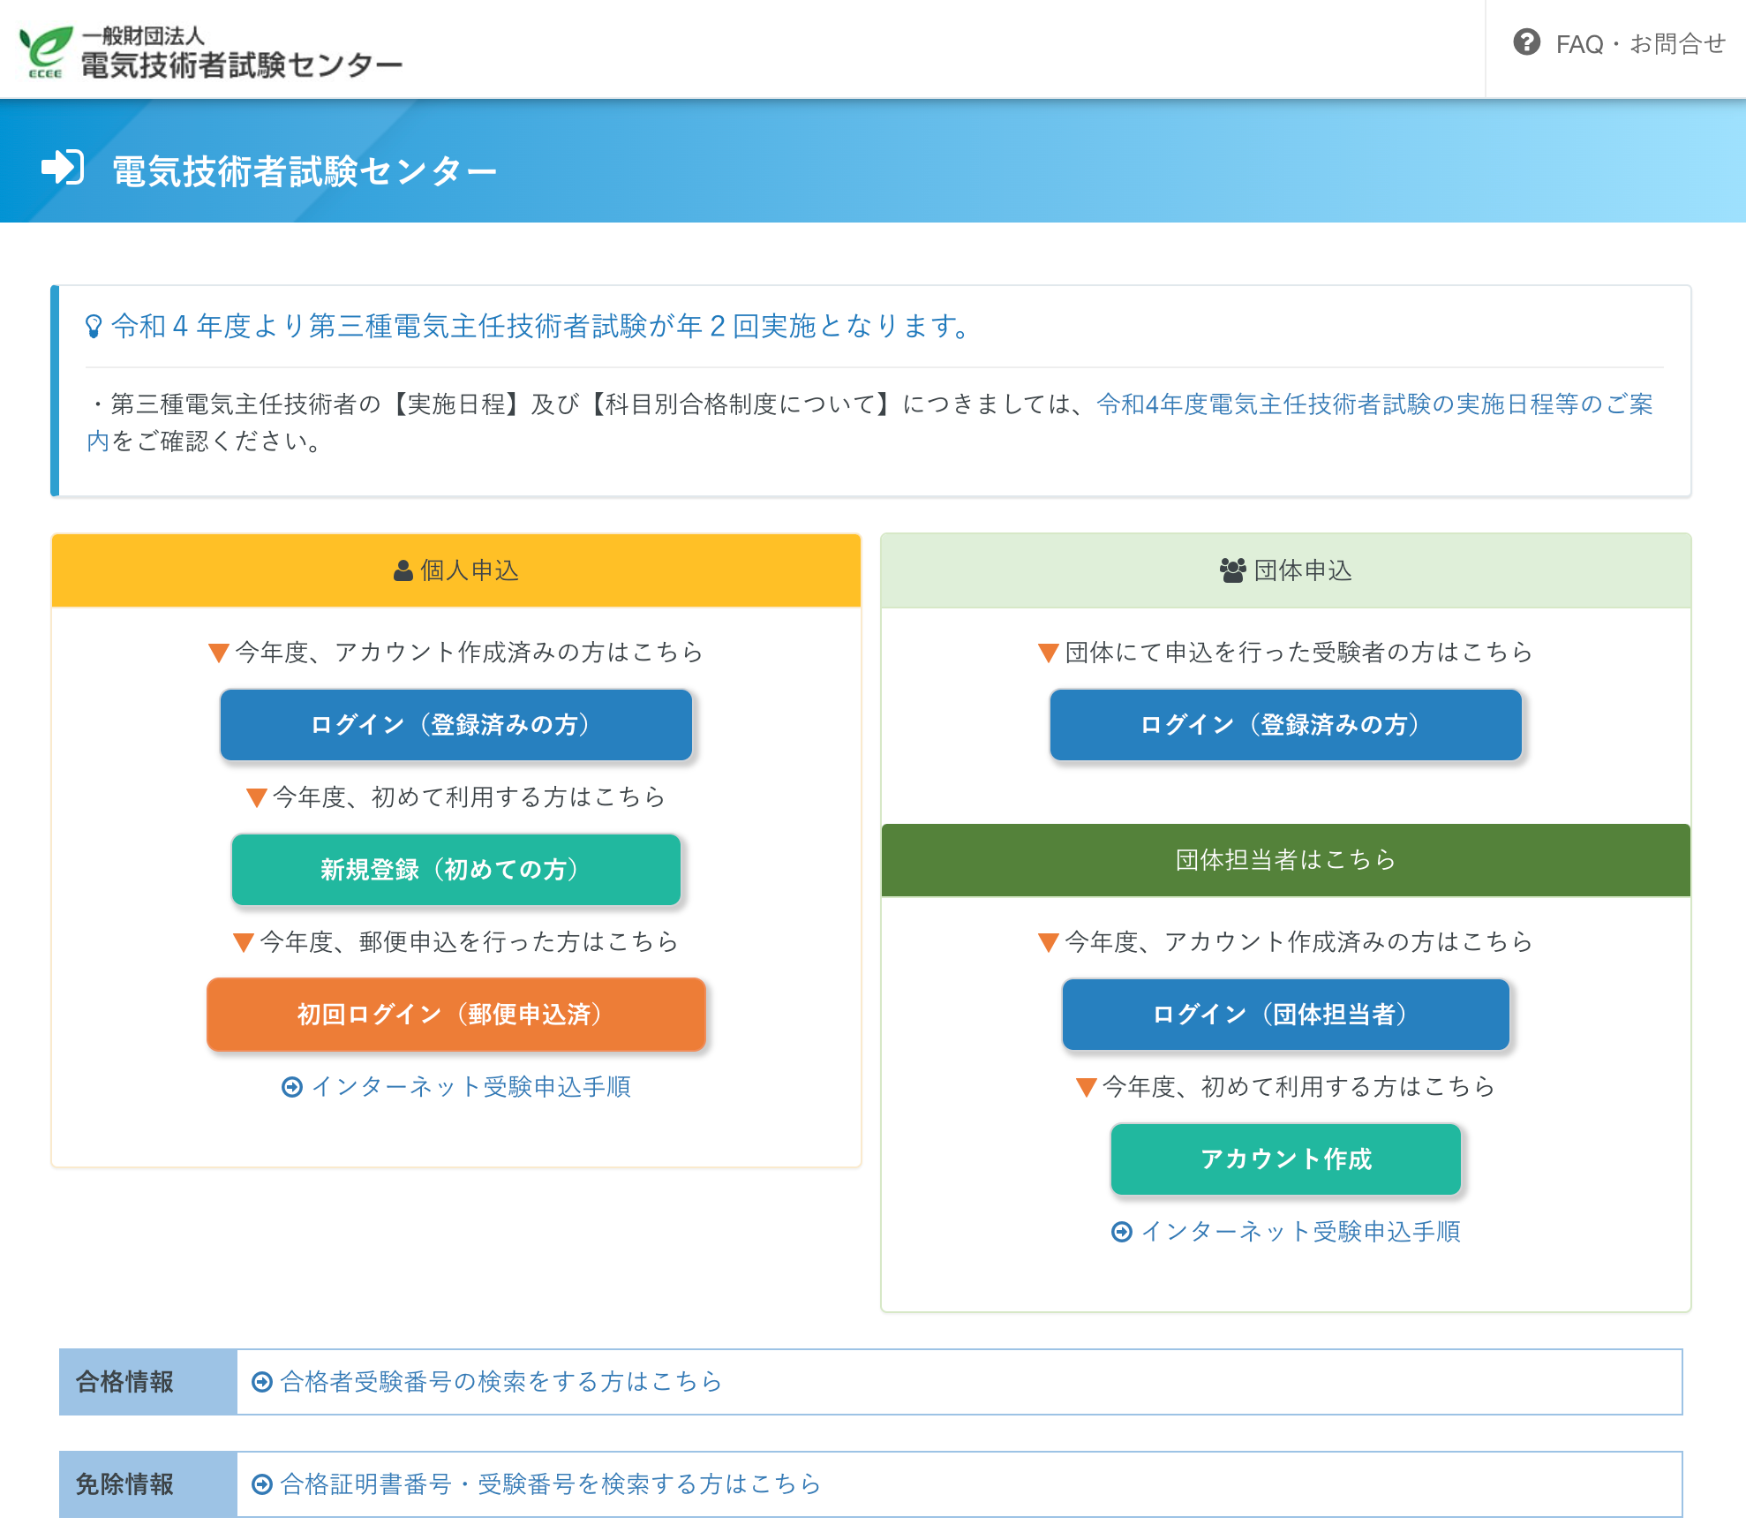Click the FAQ question mark icon
Image resolution: width=1746 pixels, height=1540 pixels.
[x=1526, y=42]
